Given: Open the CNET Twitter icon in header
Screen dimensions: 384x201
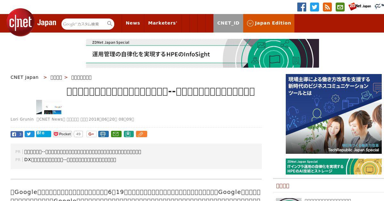Looking at the screenshot, I should click(x=315, y=7).
